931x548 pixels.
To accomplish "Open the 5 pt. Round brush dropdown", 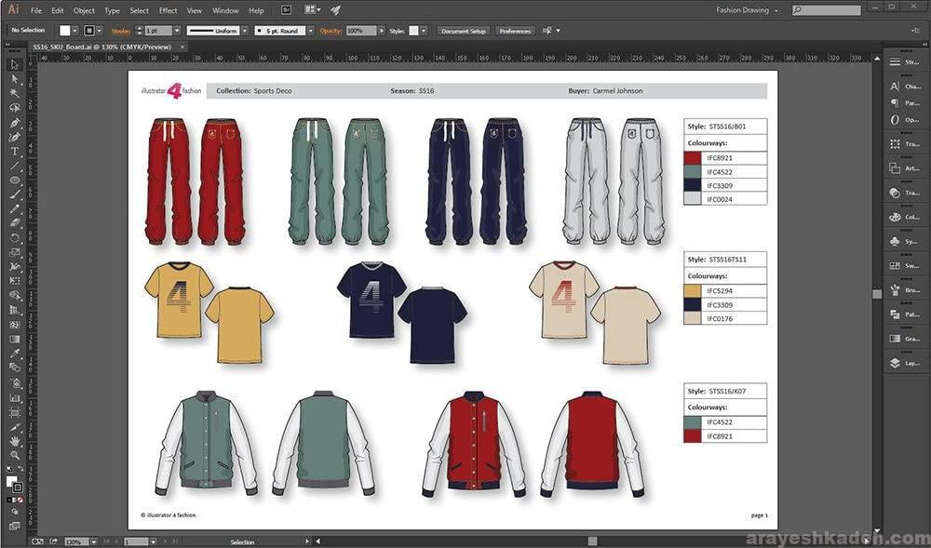I will point(309,31).
